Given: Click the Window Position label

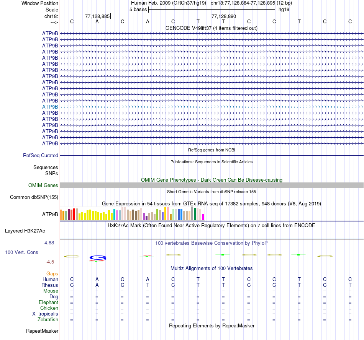Looking at the screenshot, I should click(40, 3).
